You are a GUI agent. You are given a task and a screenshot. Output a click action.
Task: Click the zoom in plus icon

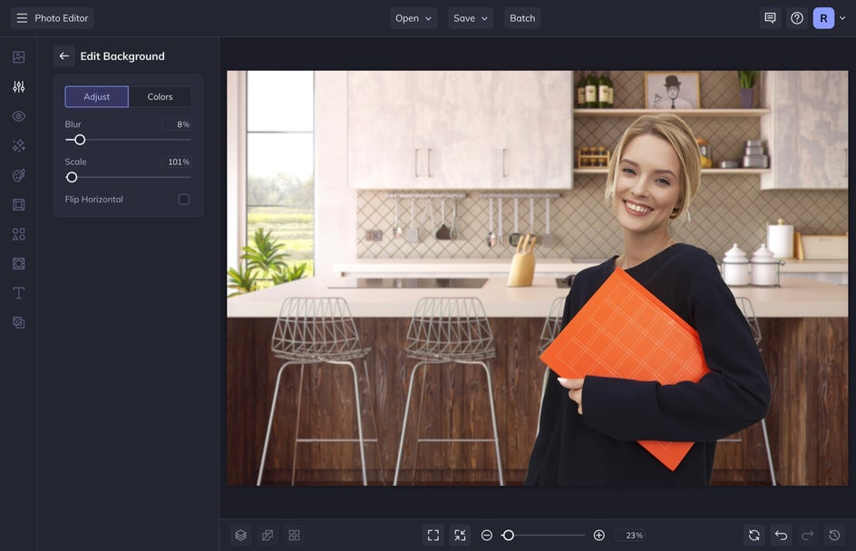(598, 536)
